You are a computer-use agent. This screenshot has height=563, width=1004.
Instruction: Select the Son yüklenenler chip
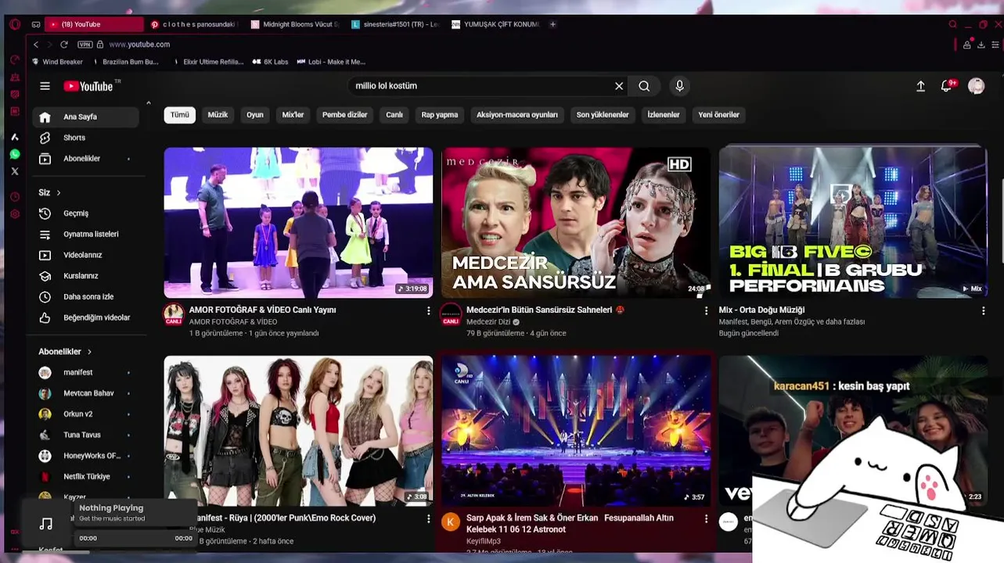click(x=603, y=115)
